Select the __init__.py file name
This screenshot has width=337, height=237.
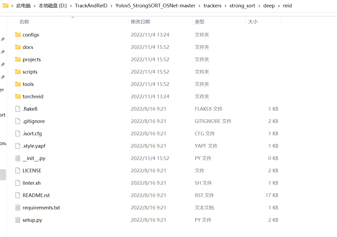[x=34, y=158]
